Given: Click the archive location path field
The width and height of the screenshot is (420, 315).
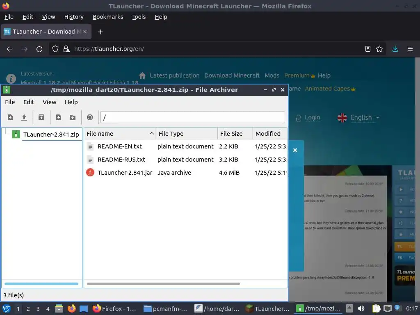Looking at the screenshot, I should point(193,117).
